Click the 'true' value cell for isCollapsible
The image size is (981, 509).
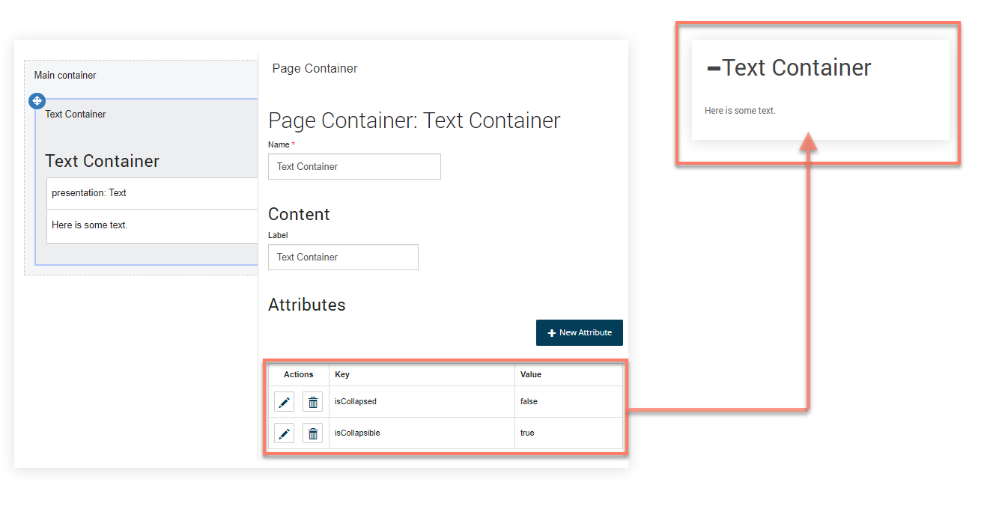(527, 433)
